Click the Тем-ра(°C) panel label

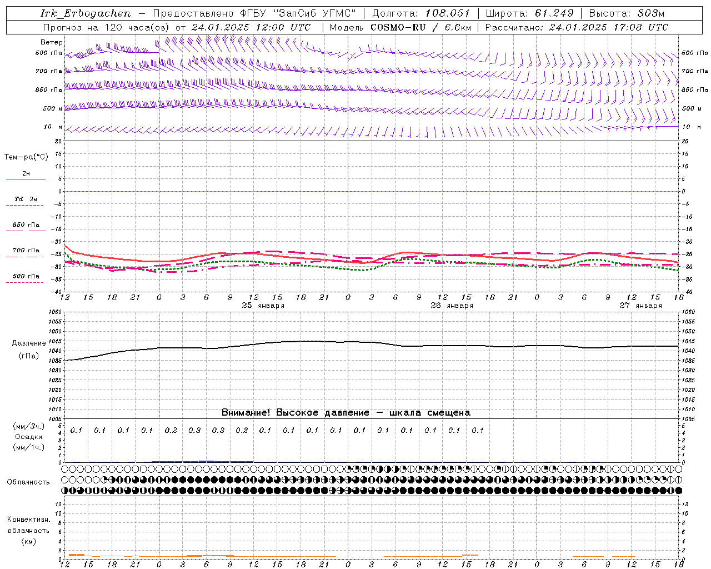point(26,157)
